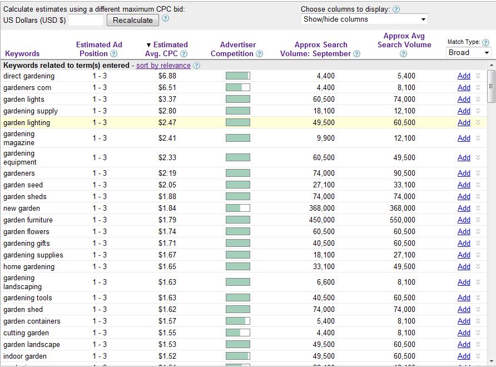Viewport: 496px width, 367px height.
Task: Open the Show/hide columns dropdown
Action: (364, 19)
